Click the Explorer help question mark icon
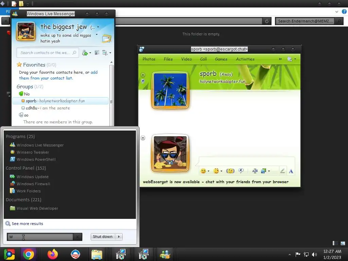 [x=344, y=12]
